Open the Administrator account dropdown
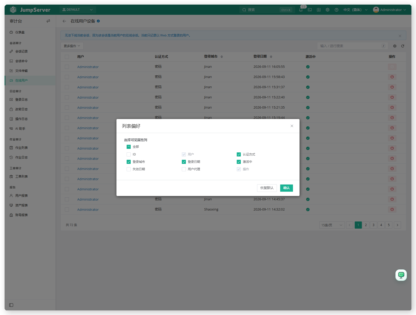Image resolution: width=416 pixels, height=315 pixels. click(x=390, y=10)
